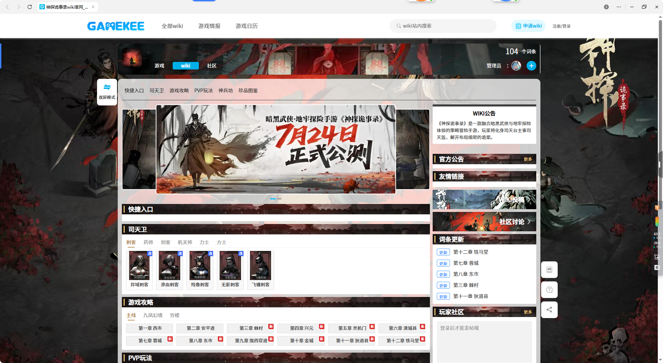Open 游戏日历 in the top navigation
Viewport: 663px width, 363px height.
247,26
